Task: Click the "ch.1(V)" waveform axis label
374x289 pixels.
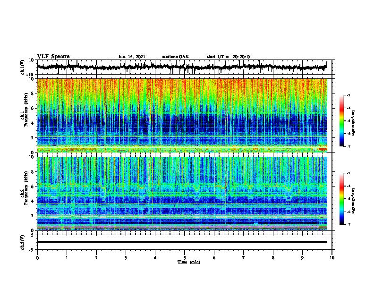Action: (23, 67)
